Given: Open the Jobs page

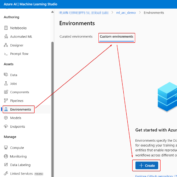Looking at the screenshot, I should click(13, 84).
